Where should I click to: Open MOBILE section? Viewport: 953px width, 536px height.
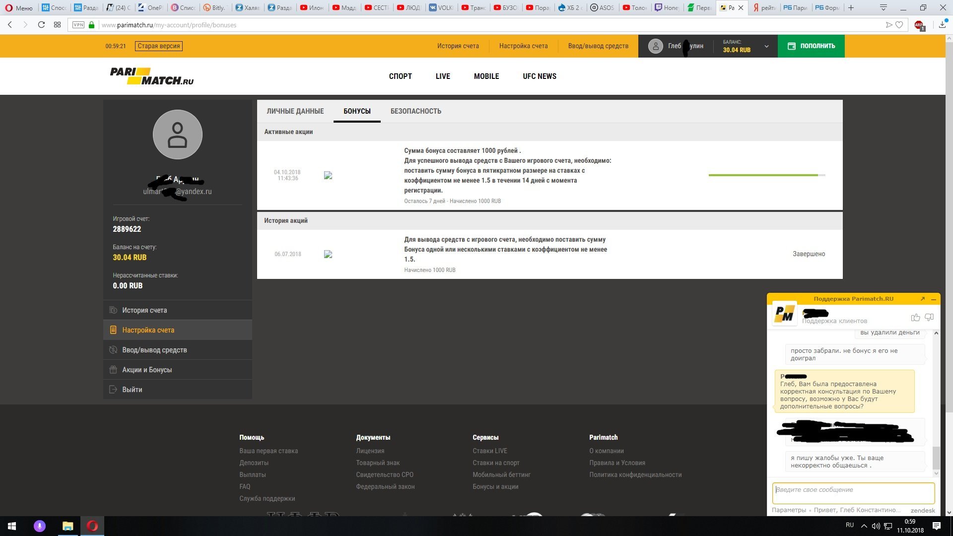(486, 76)
